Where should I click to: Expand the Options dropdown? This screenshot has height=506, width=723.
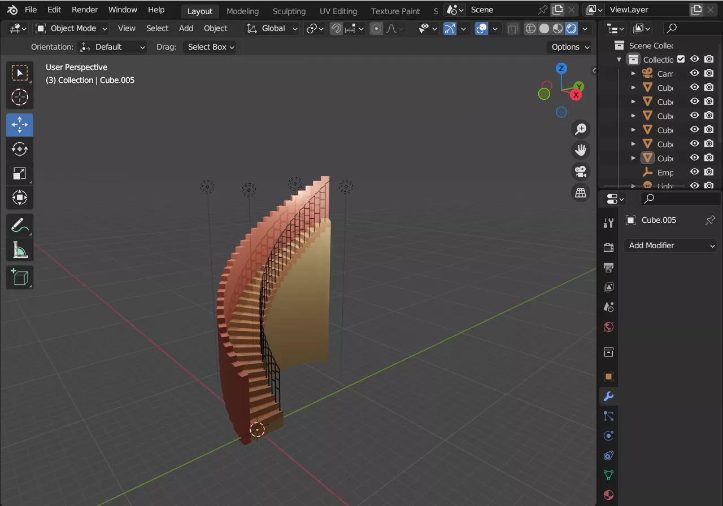569,47
